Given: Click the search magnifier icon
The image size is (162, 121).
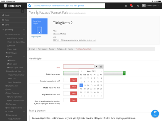Looking at the screenshot, I should [x=30, y=6].
